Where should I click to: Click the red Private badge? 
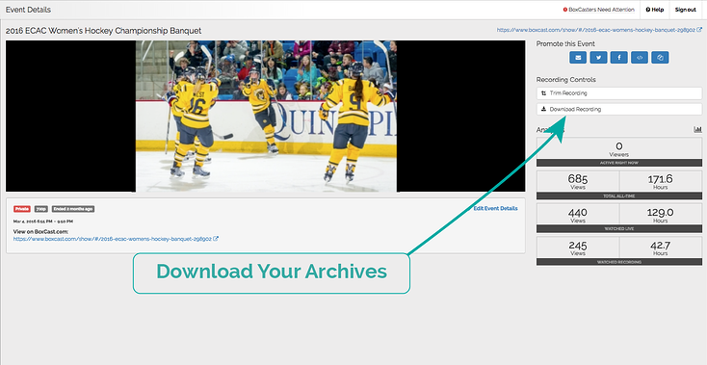(x=22, y=209)
